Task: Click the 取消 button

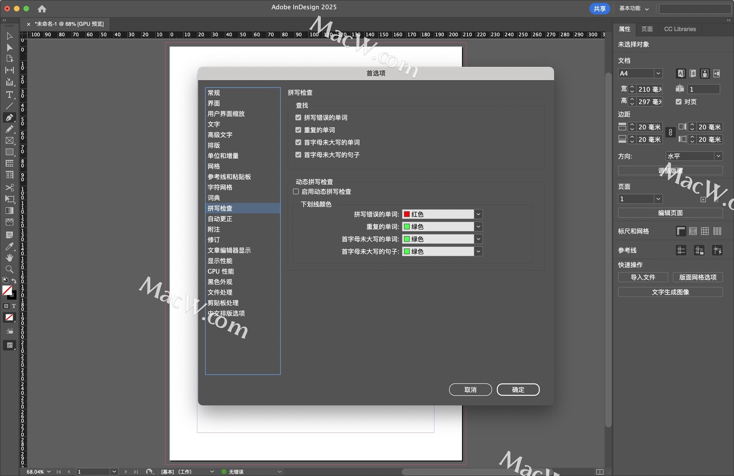Action: click(x=470, y=390)
